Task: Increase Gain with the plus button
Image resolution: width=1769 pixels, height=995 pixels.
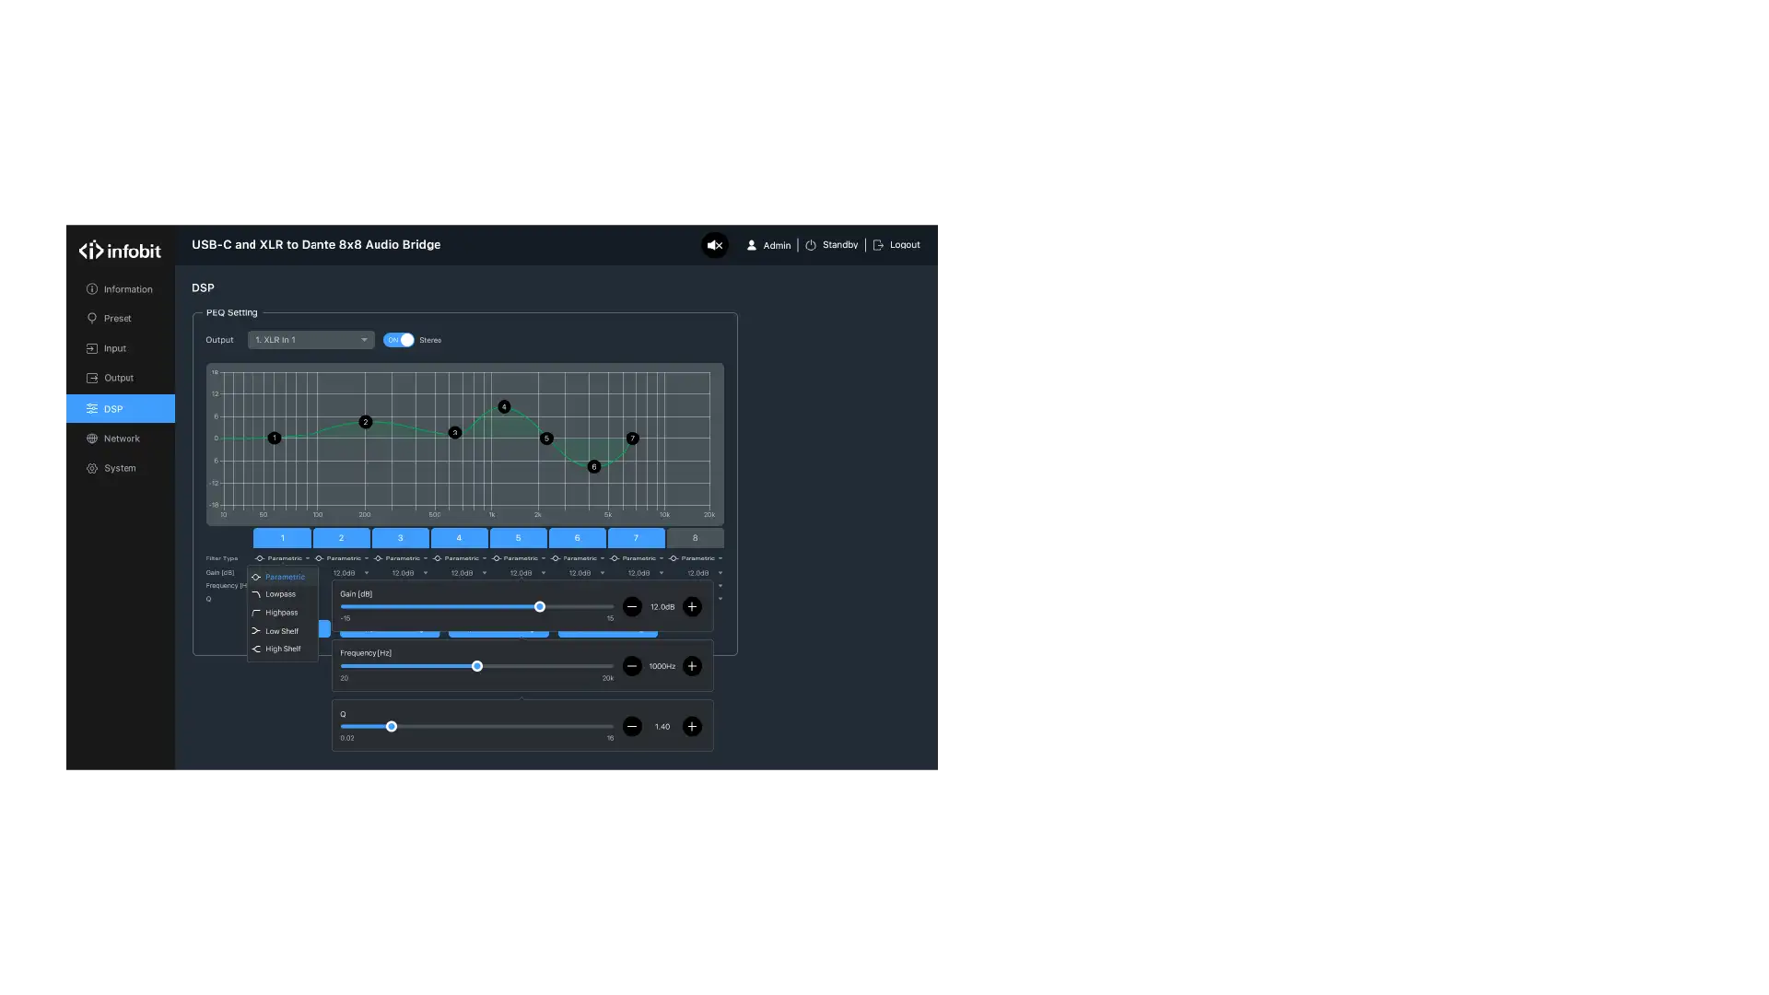Action: pos(692,607)
